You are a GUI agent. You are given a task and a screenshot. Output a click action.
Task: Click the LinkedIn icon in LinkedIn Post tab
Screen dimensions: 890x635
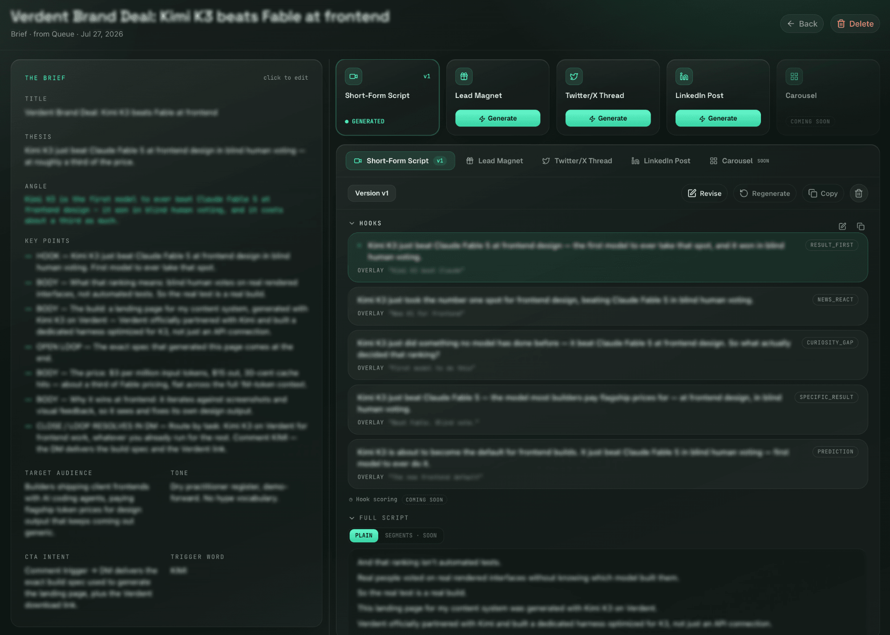click(x=635, y=161)
